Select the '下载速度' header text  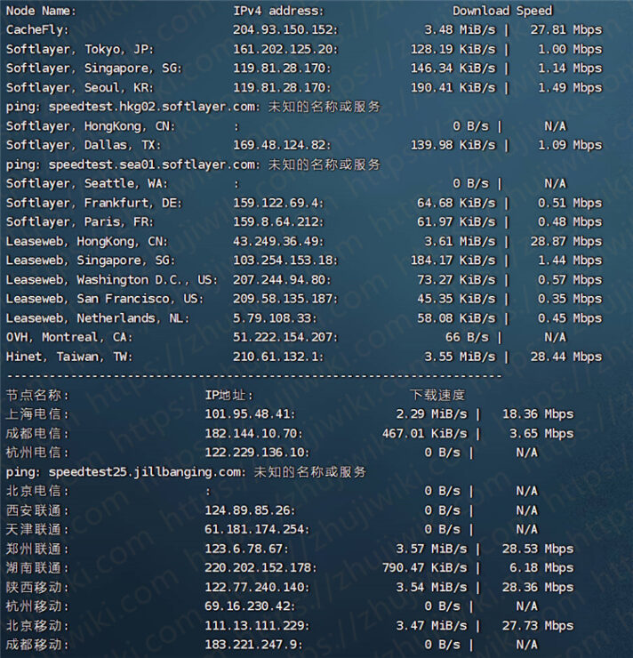coord(438,396)
